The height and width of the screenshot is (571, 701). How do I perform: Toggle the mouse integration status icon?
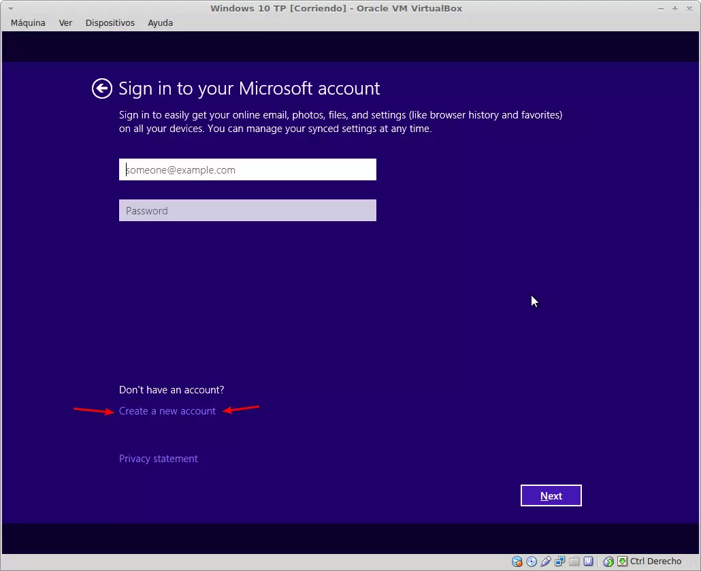click(x=608, y=561)
